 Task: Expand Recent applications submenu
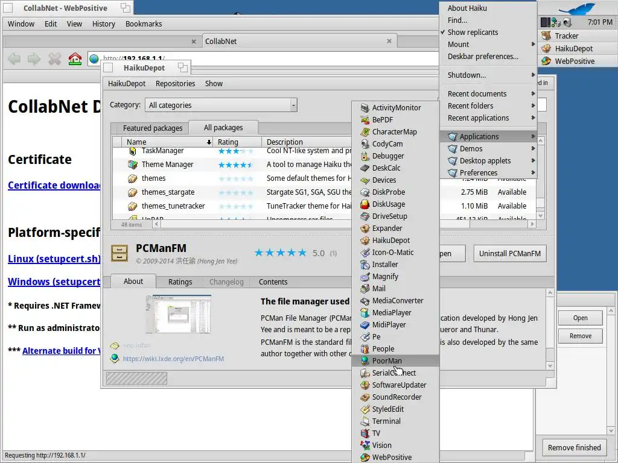click(x=488, y=118)
